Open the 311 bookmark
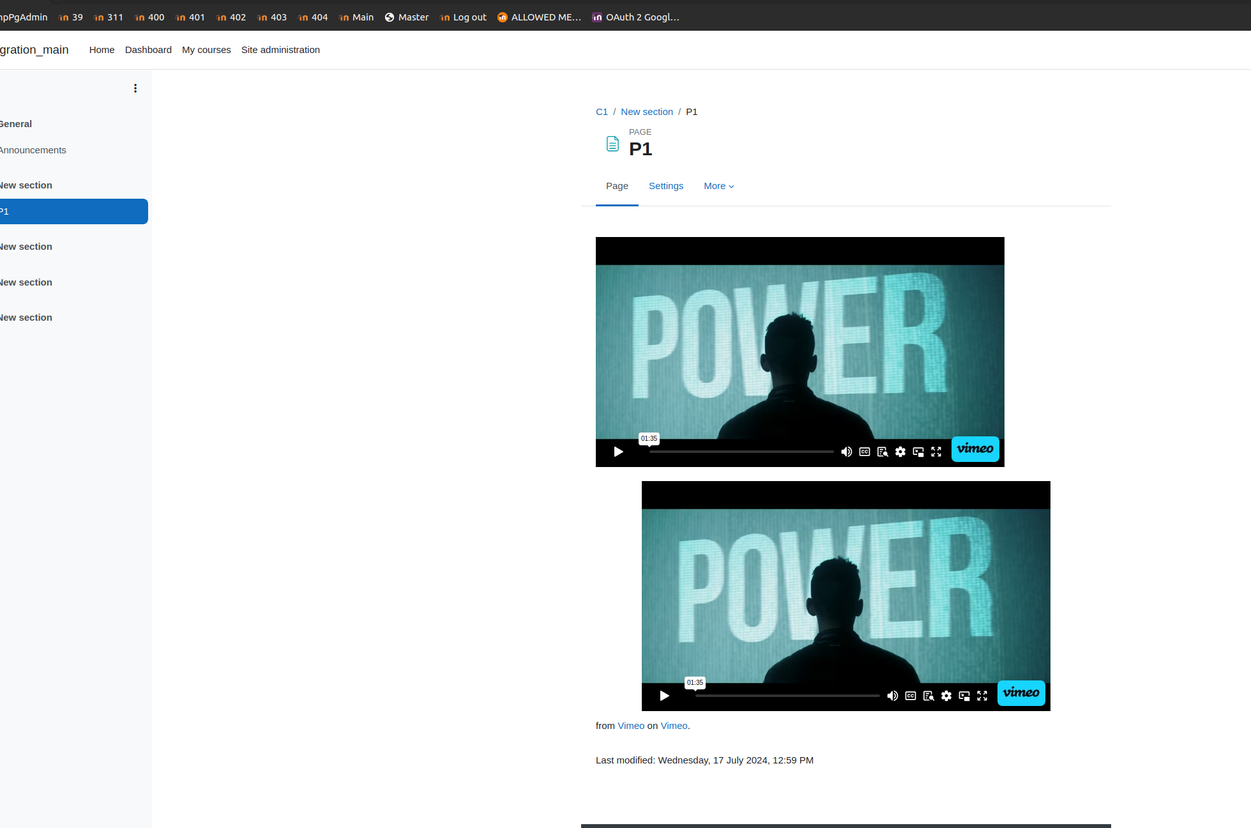This screenshot has width=1251, height=828. click(x=109, y=17)
